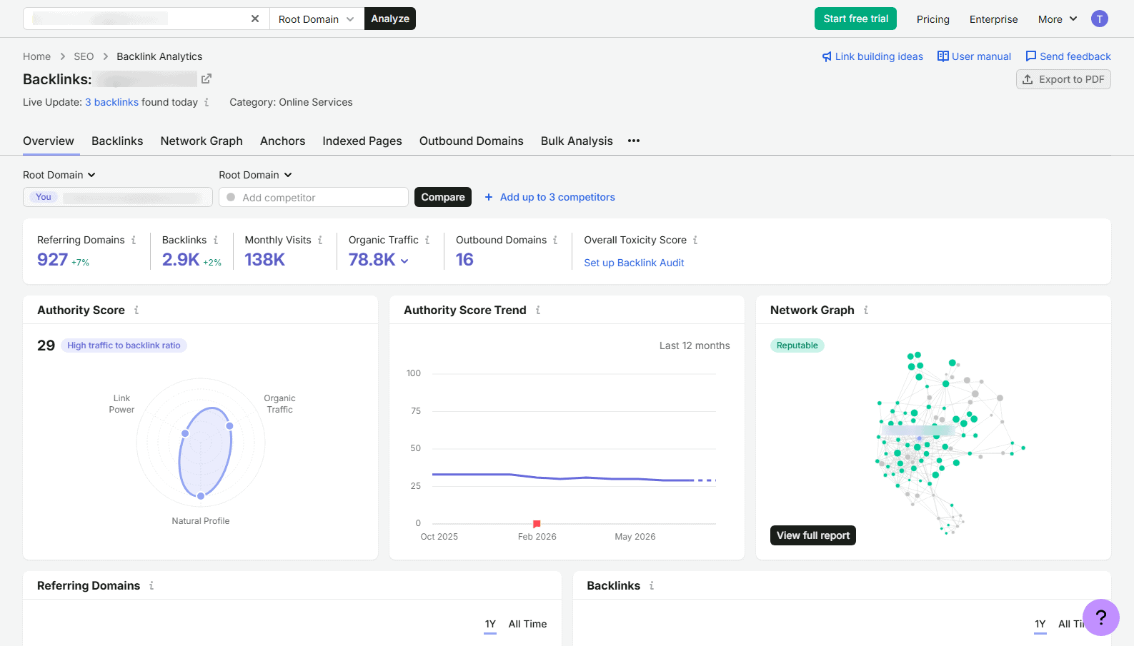Open Root Domain scope dropdown above You field
The width and height of the screenshot is (1134, 646).
click(59, 175)
